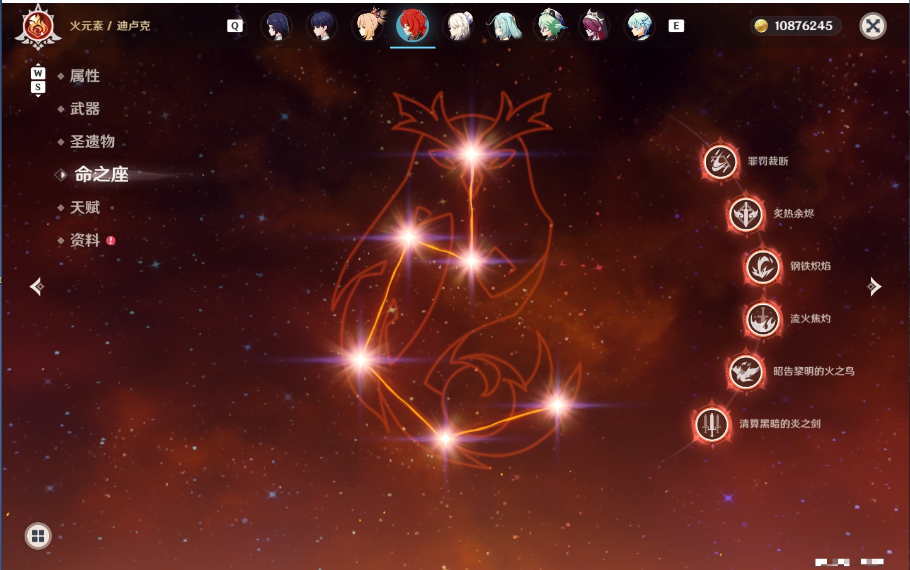This screenshot has height=570, width=910.
Task: Click the Q previous-character key icon
Action: click(235, 26)
